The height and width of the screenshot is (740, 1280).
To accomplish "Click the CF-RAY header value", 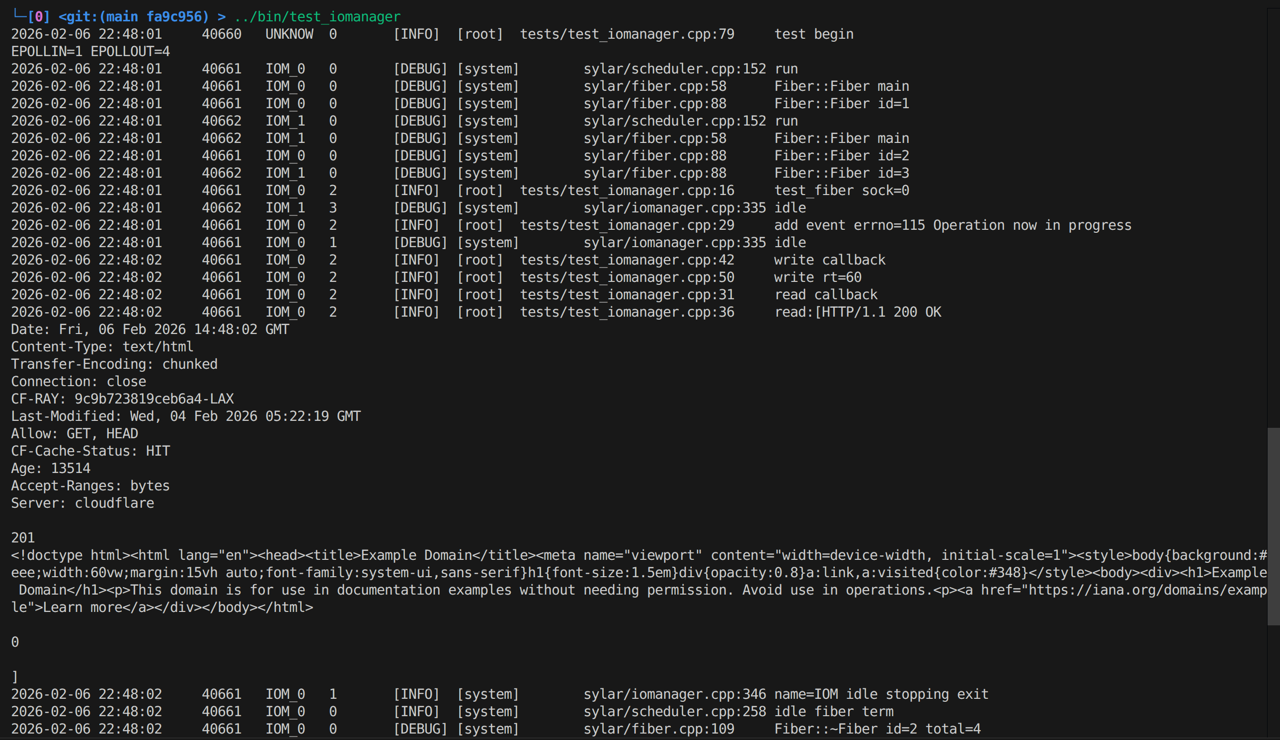I will click(x=154, y=399).
